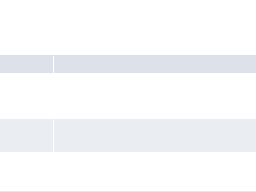Click blank area between the two horizontal rules
The height and width of the screenshot is (192, 256).
[128, 14]
